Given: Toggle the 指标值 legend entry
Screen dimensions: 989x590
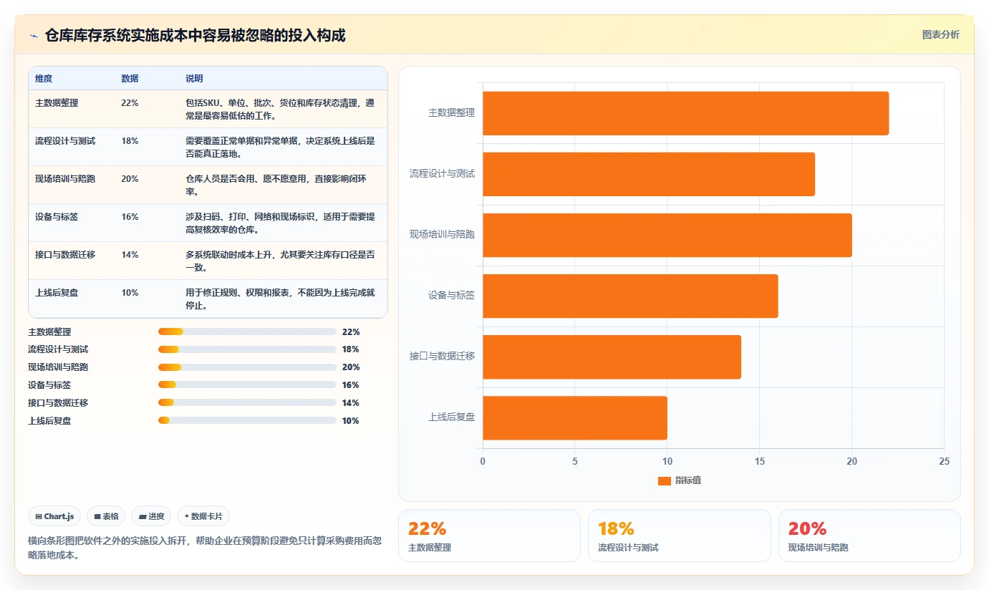Looking at the screenshot, I should point(680,480).
